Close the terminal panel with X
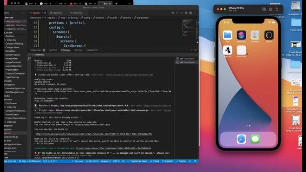 point(196,50)
